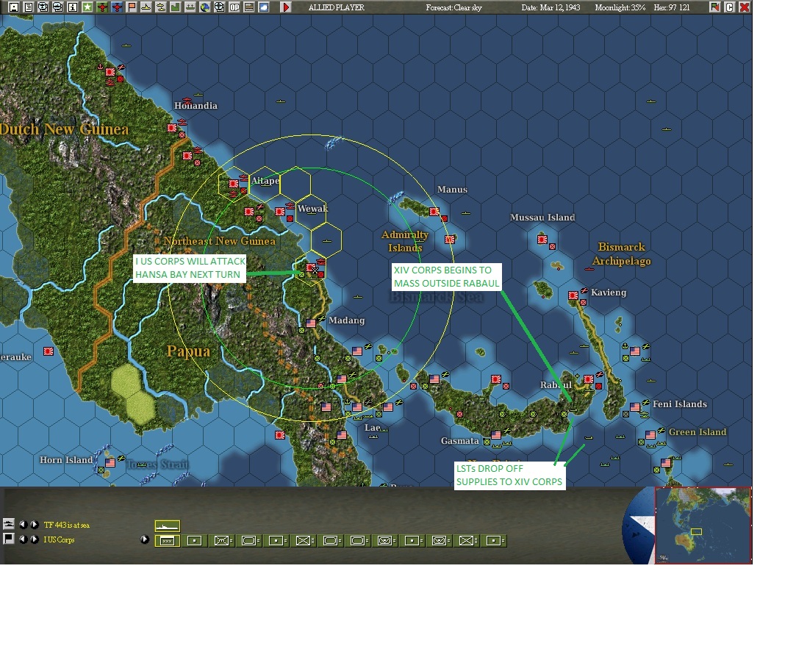Click 'Moonlight: 35%' status text
The image size is (796, 660).
point(620,7)
